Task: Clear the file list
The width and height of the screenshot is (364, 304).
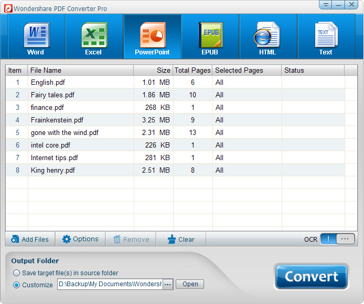Action: 181,239
